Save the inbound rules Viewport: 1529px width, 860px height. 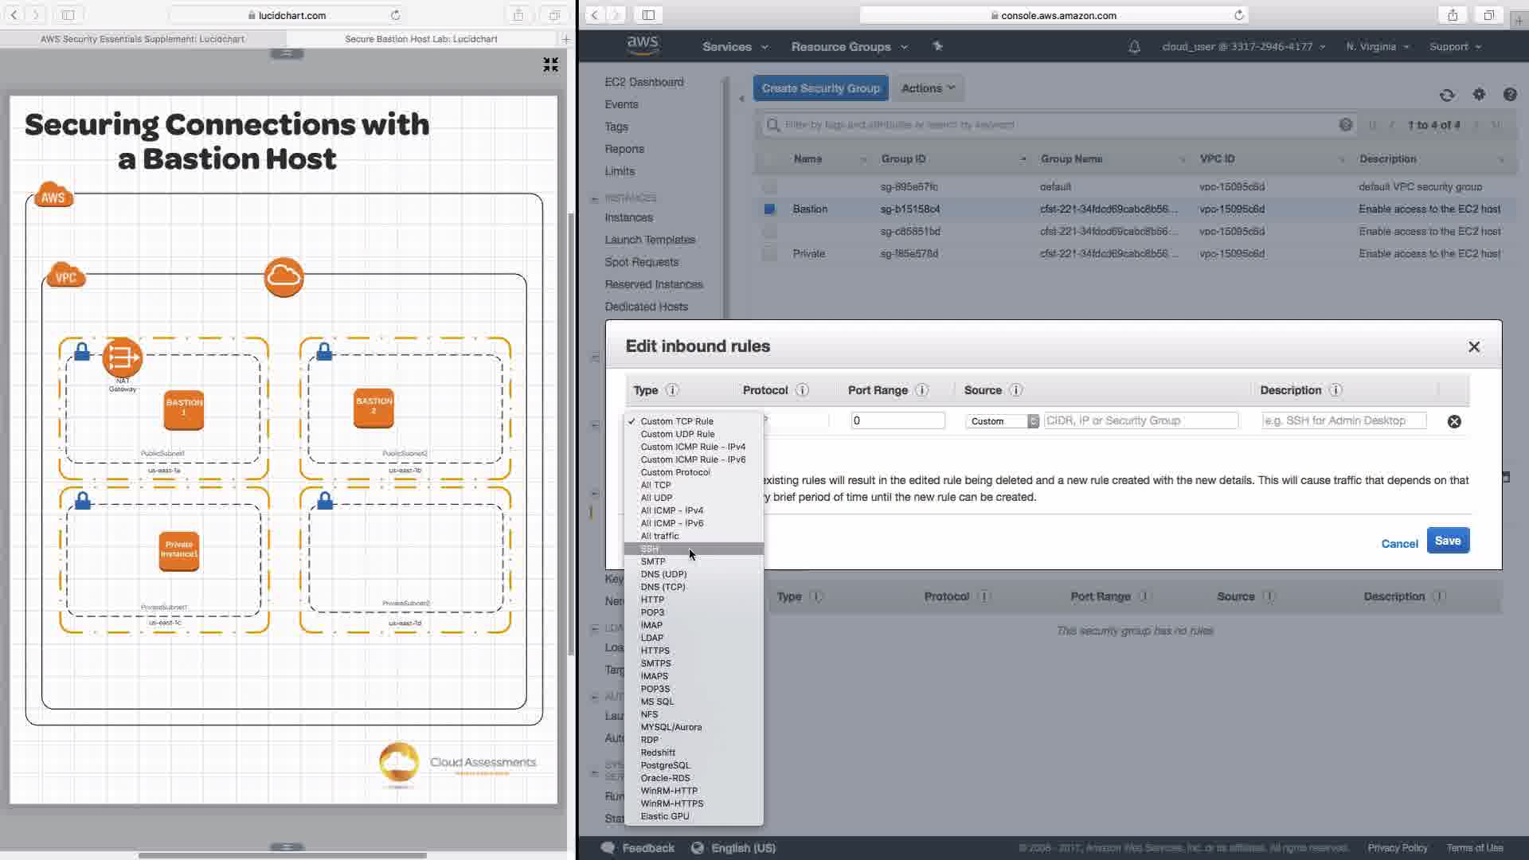click(1447, 541)
